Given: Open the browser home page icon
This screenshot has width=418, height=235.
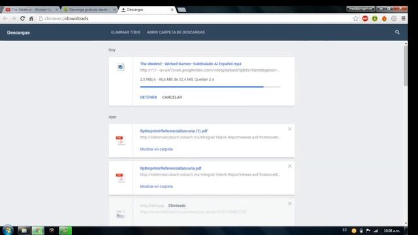Looking at the screenshot, I should [31, 19].
